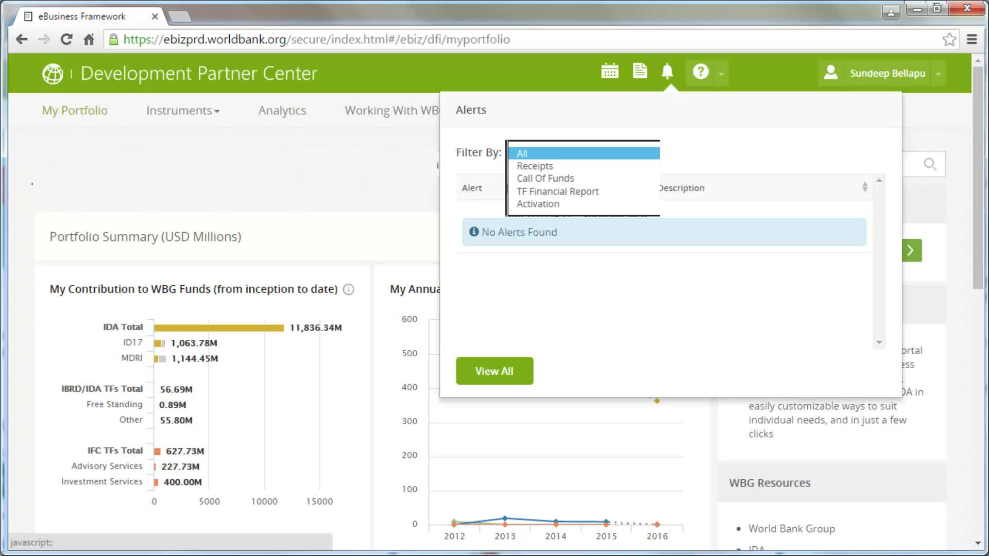Click the info icon beside My Contribution title
Screen dimensions: 989x556
point(349,289)
